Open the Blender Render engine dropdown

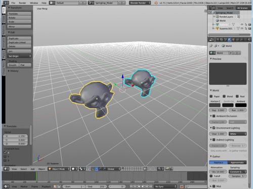[140, 3]
